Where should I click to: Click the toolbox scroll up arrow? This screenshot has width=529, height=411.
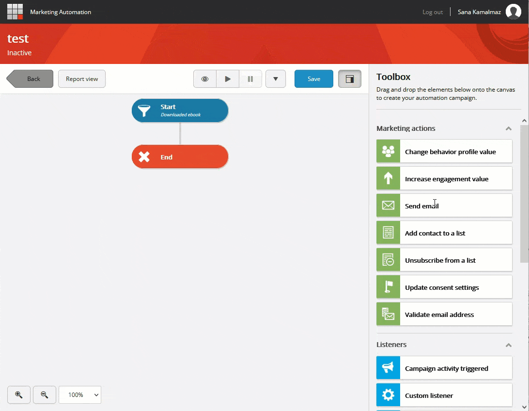coord(524,121)
